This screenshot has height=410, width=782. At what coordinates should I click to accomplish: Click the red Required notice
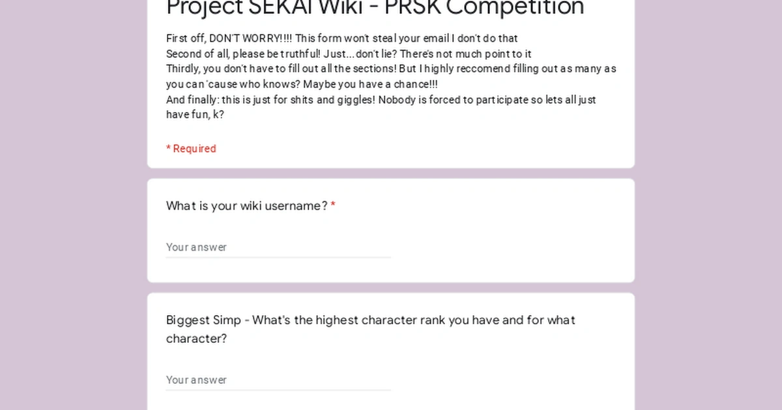[x=191, y=148]
